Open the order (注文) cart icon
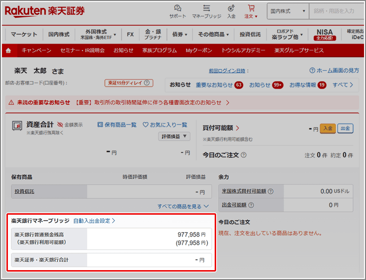 [x=251, y=8]
